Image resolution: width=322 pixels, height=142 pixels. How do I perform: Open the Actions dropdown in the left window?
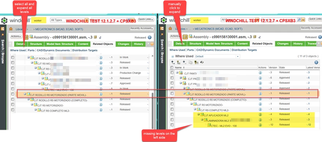pyautogui.click(x=16, y=36)
